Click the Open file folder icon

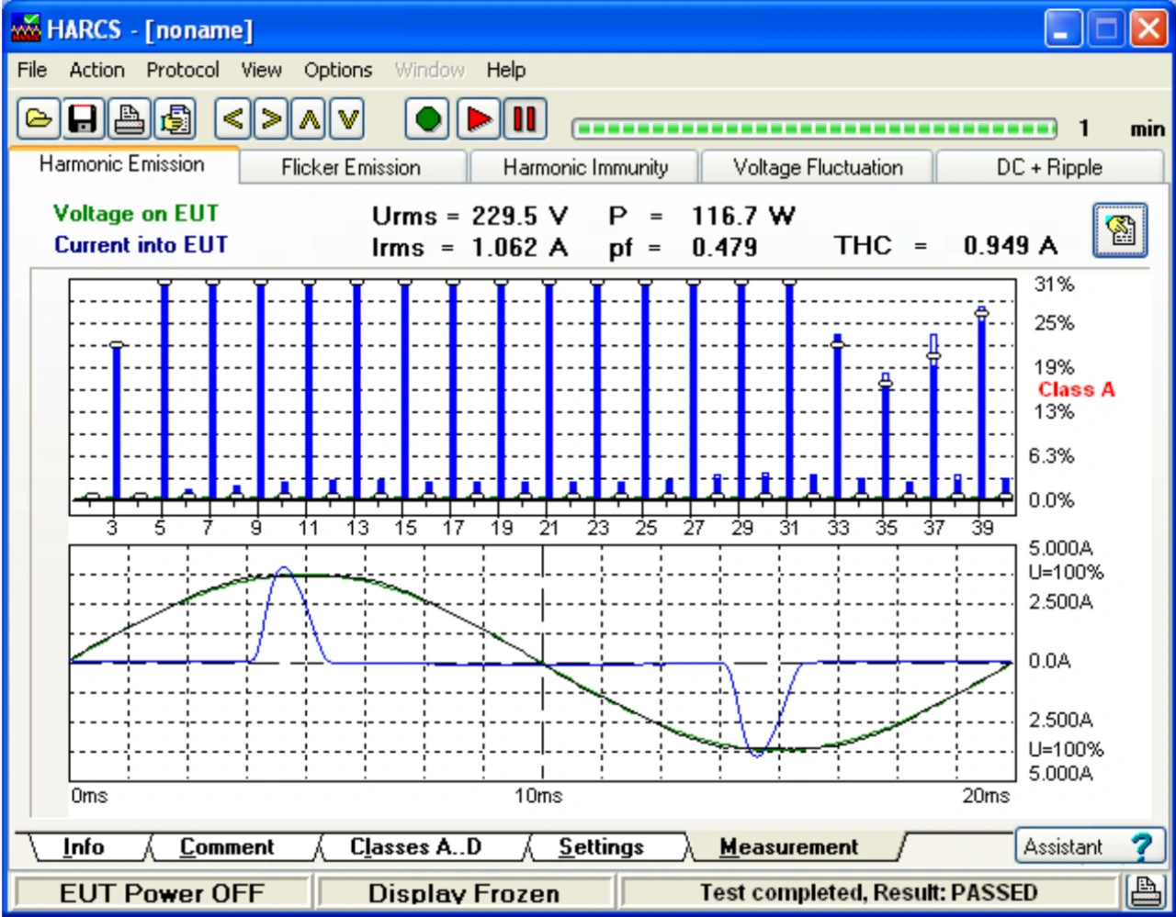point(38,118)
